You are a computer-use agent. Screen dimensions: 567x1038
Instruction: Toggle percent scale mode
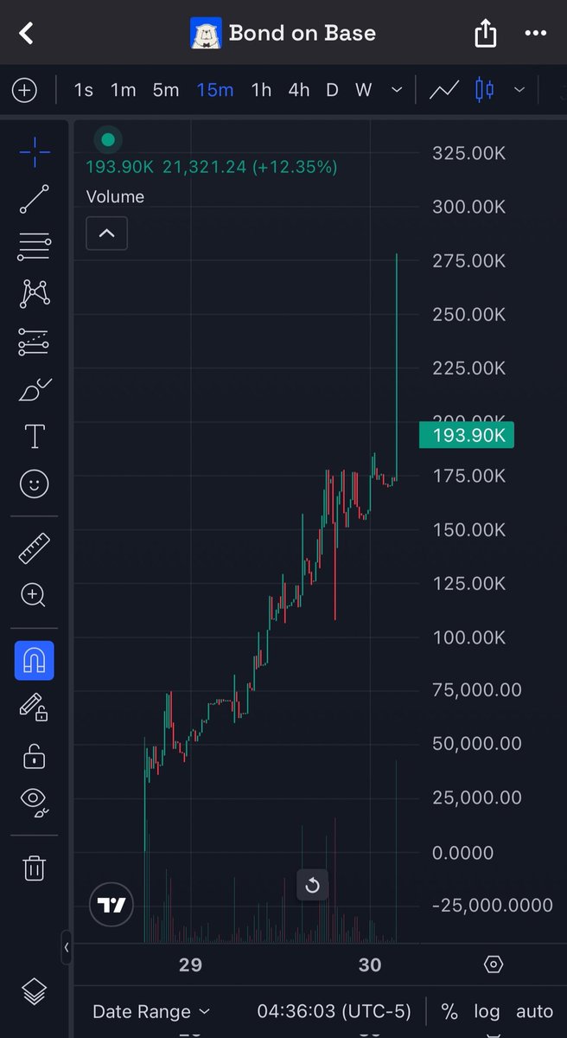[449, 1011]
